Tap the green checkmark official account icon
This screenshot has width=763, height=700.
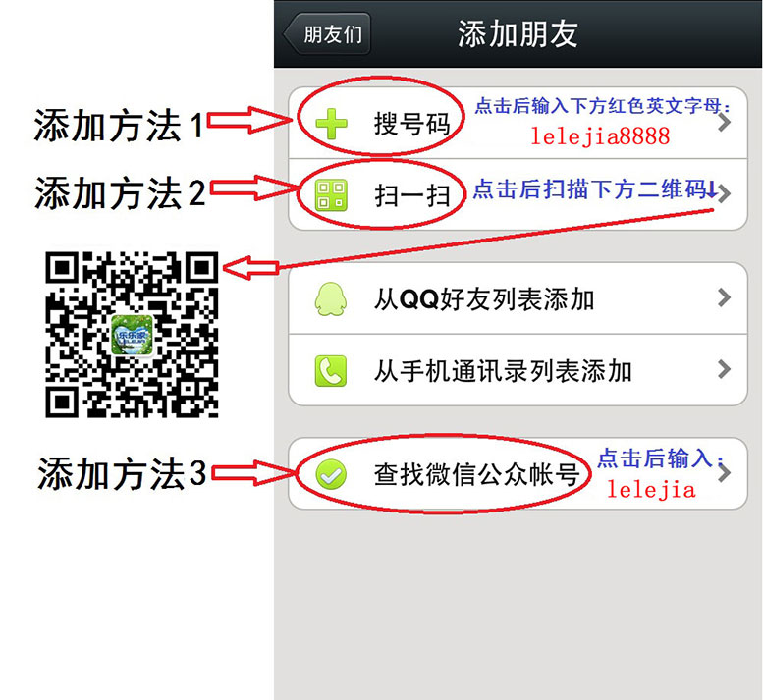coord(331,474)
